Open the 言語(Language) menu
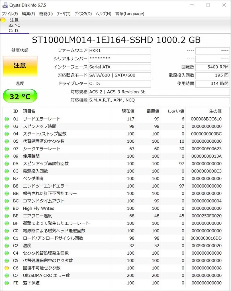The width and height of the screenshot is (231, 291). [130, 14]
